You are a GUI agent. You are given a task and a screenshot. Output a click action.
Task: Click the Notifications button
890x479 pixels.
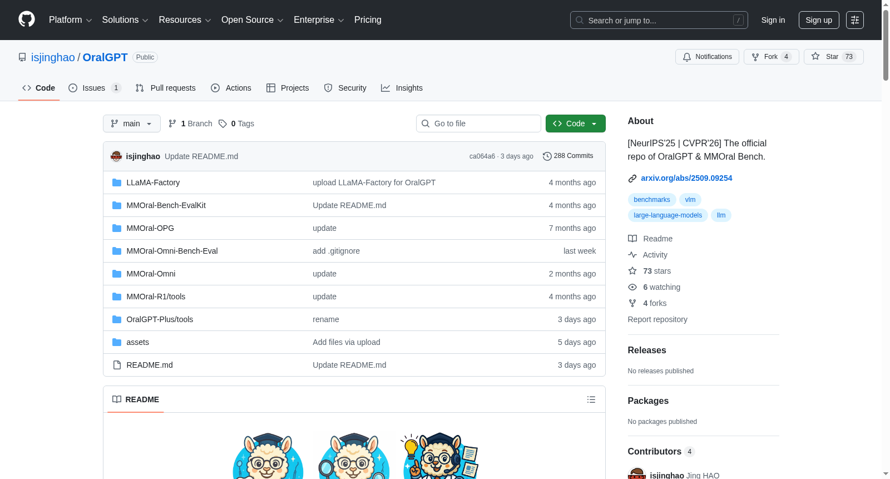[x=708, y=57]
